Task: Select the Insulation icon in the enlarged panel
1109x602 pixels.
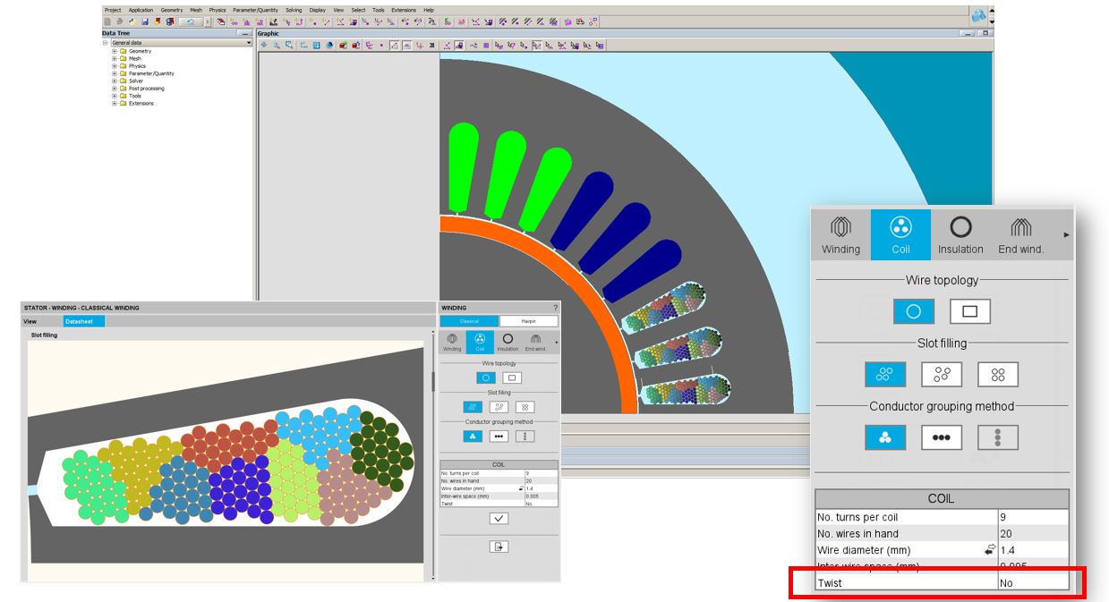Action: point(960,234)
